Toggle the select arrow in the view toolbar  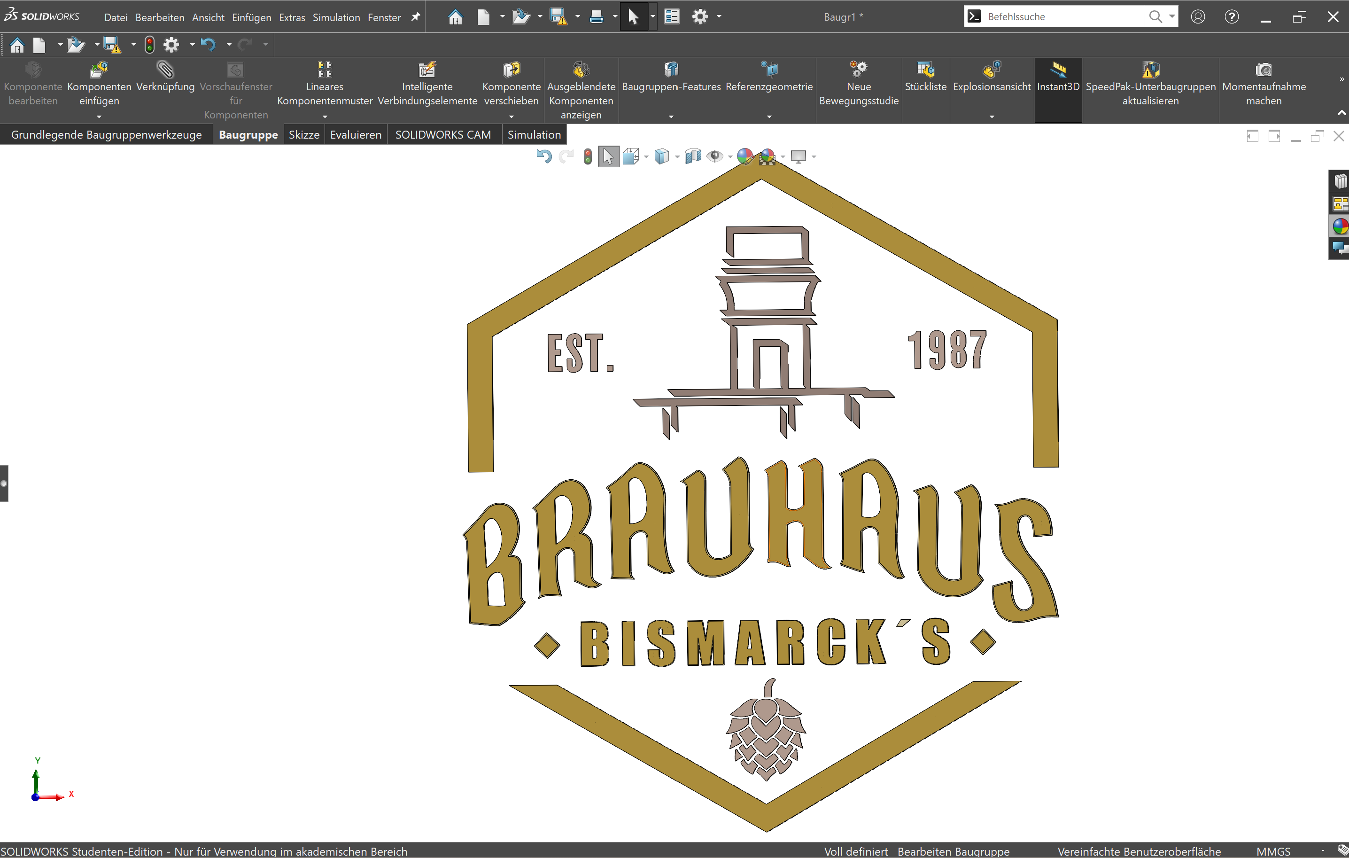(x=608, y=156)
